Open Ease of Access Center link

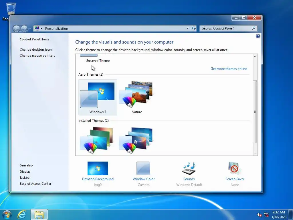coord(35,184)
